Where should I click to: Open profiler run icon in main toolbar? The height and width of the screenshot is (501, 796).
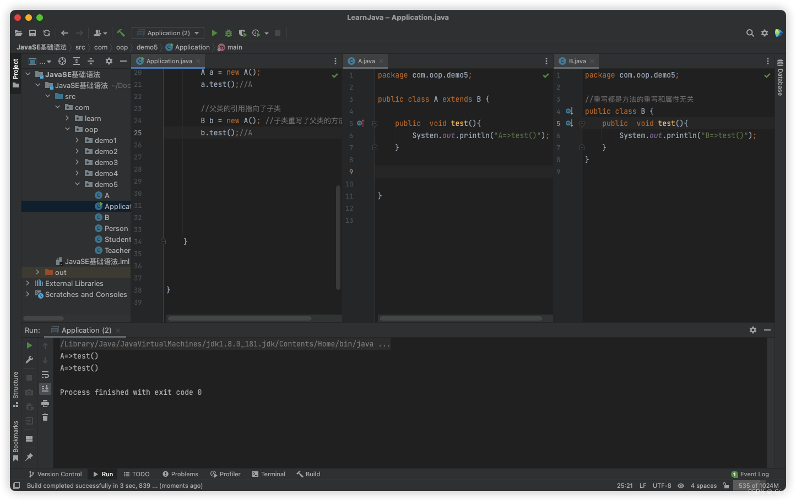[x=256, y=33]
